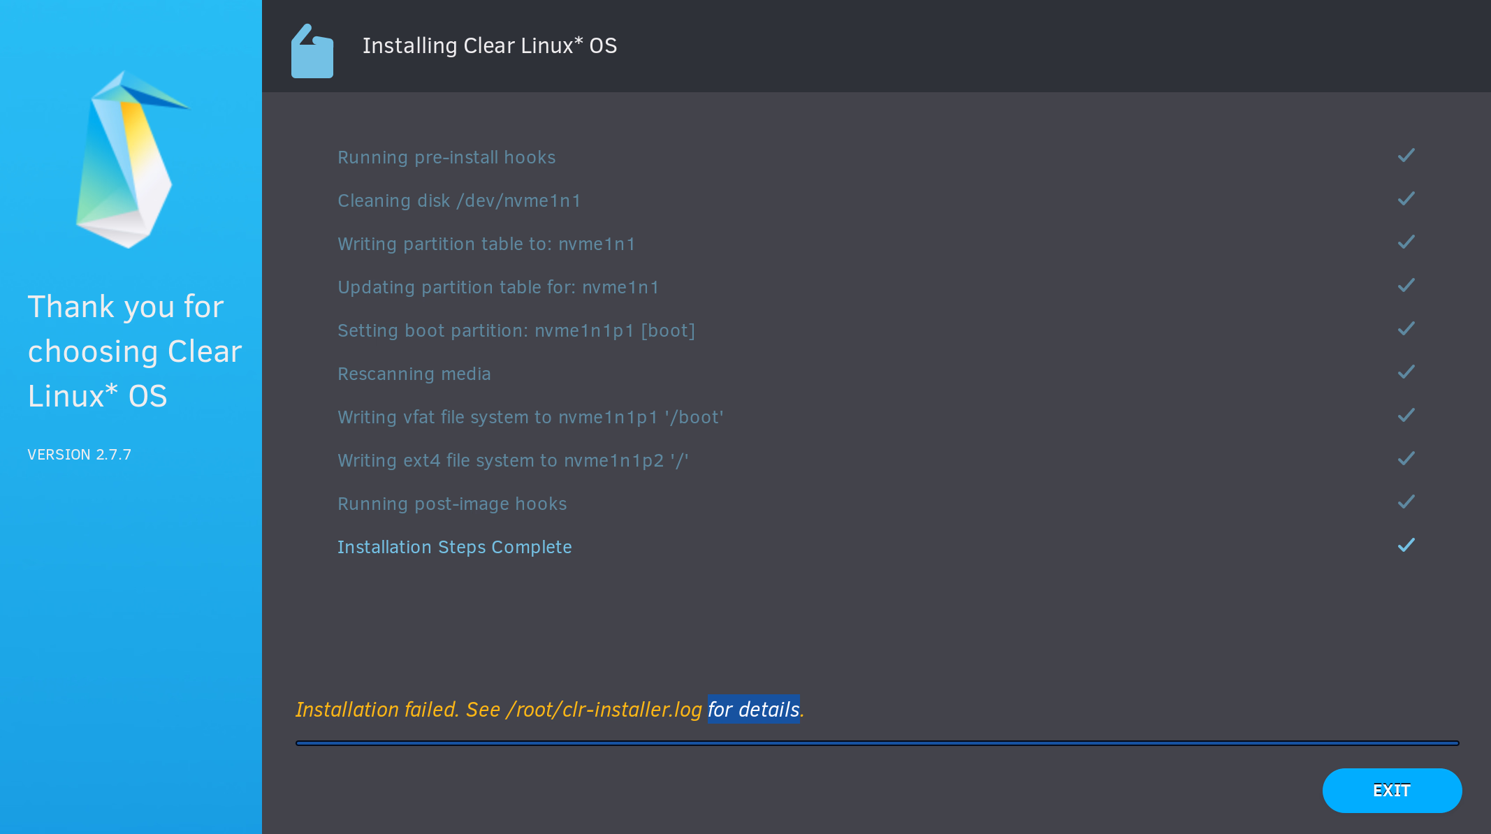This screenshot has width=1491, height=834.
Task: Click checkmark beside Setting boot partition
Action: pos(1406,329)
